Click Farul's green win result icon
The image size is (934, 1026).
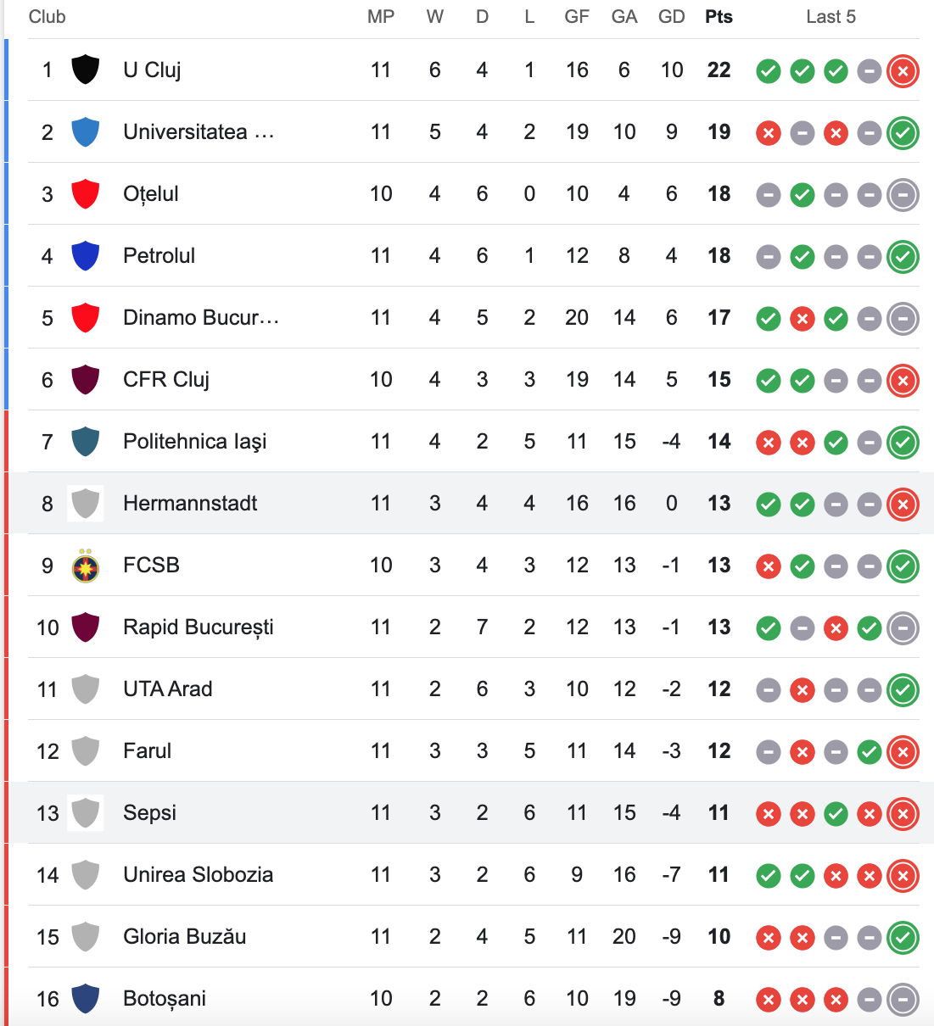[x=869, y=752]
